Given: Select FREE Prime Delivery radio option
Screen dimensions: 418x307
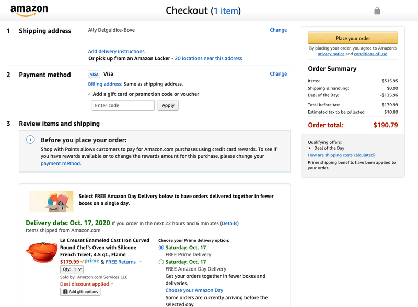Looking at the screenshot, I should click(x=161, y=248).
